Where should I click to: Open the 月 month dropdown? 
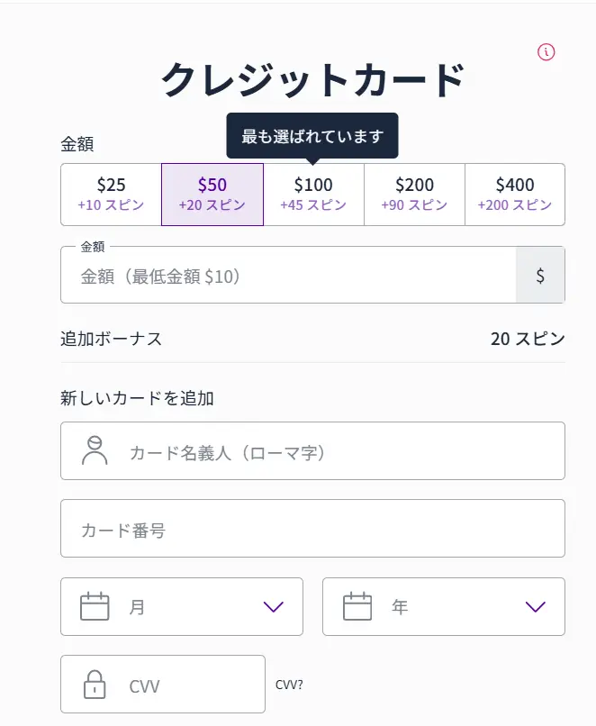point(180,606)
